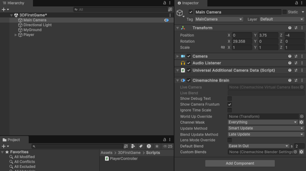This screenshot has height=171, width=306.
Task: Open Assets in the breadcrumb path
Action: click(x=106, y=153)
